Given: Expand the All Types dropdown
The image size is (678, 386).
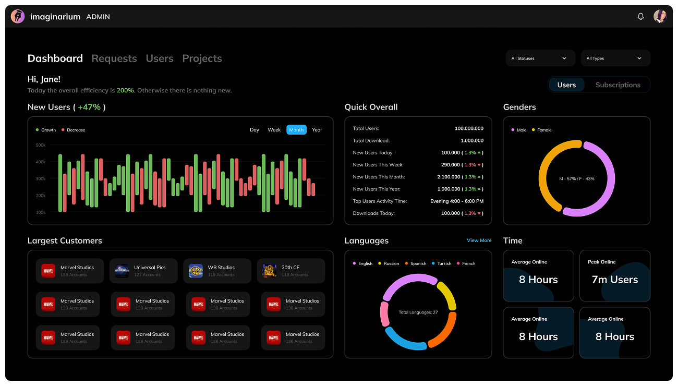Looking at the screenshot, I should pyautogui.click(x=615, y=58).
